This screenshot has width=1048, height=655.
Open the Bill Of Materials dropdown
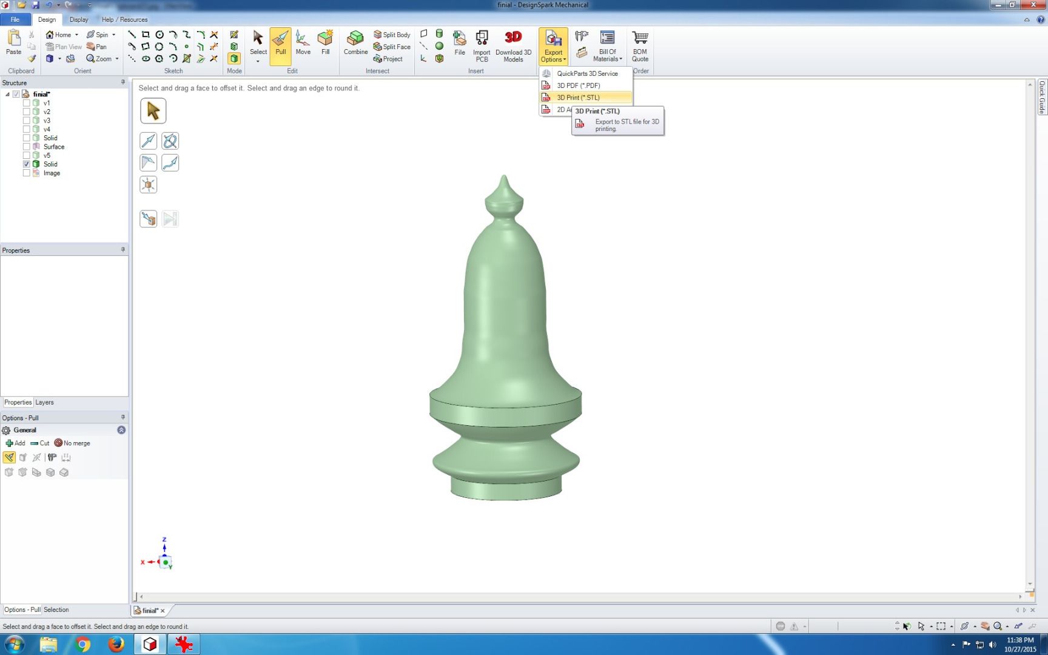(x=607, y=46)
